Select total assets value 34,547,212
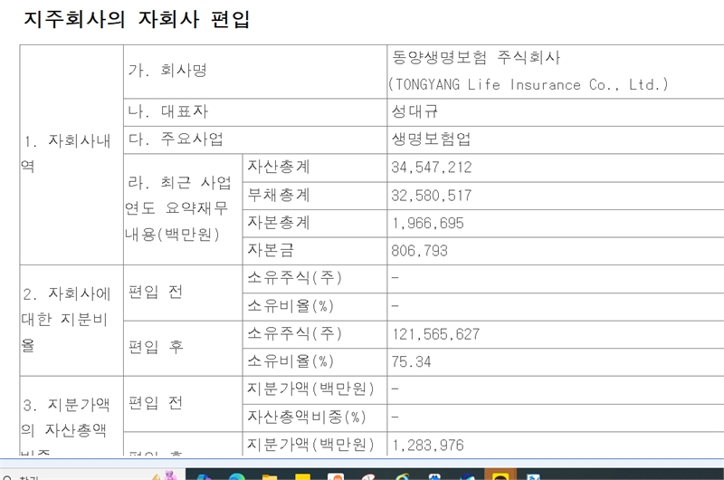Screen dimensions: 724x480 (x=432, y=168)
